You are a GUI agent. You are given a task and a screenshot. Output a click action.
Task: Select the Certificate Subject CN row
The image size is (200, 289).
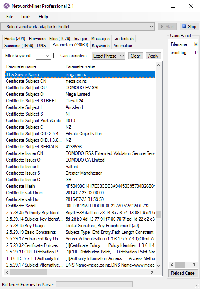click(x=80, y=81)
